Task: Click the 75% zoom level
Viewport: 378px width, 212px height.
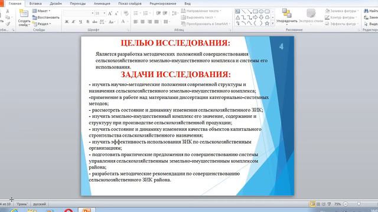Action: [337, 204]
